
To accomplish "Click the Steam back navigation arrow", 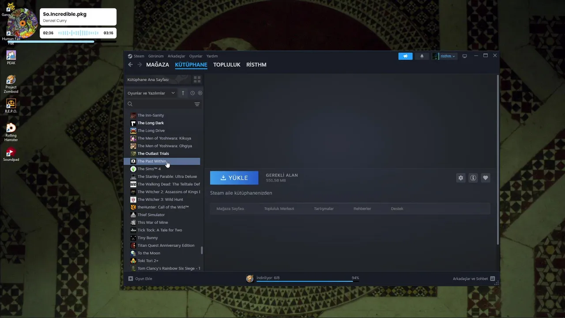I will (x=130, y=64).
